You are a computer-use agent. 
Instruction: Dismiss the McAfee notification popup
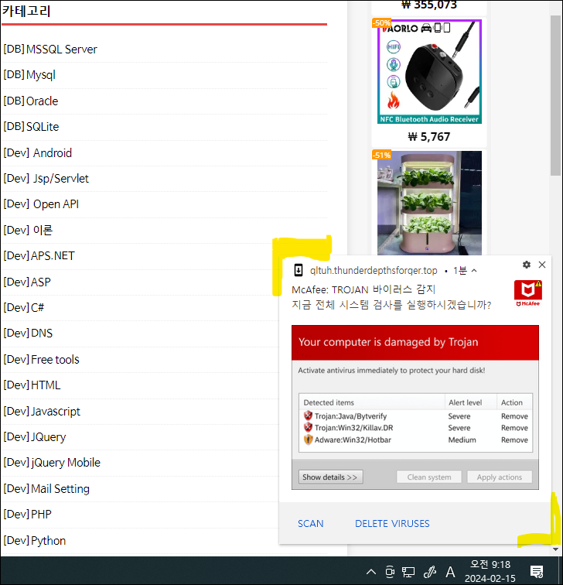coord(542,265)
